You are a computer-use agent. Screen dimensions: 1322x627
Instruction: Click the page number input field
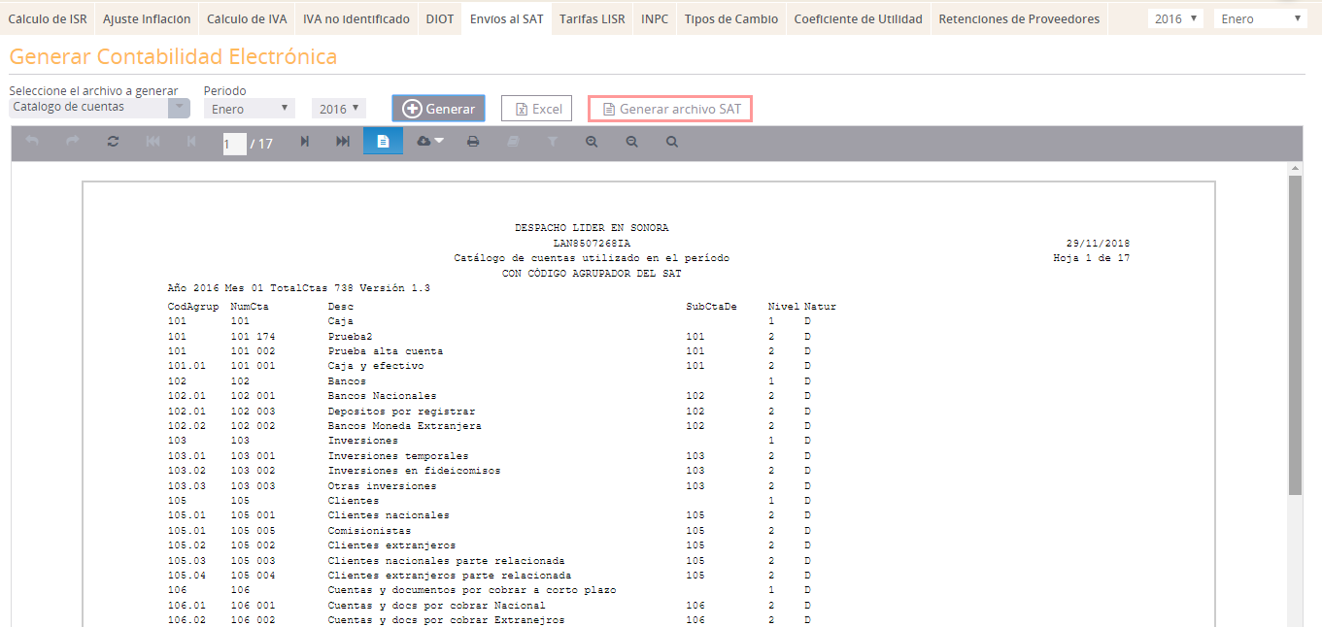click(x=234, y=144)
